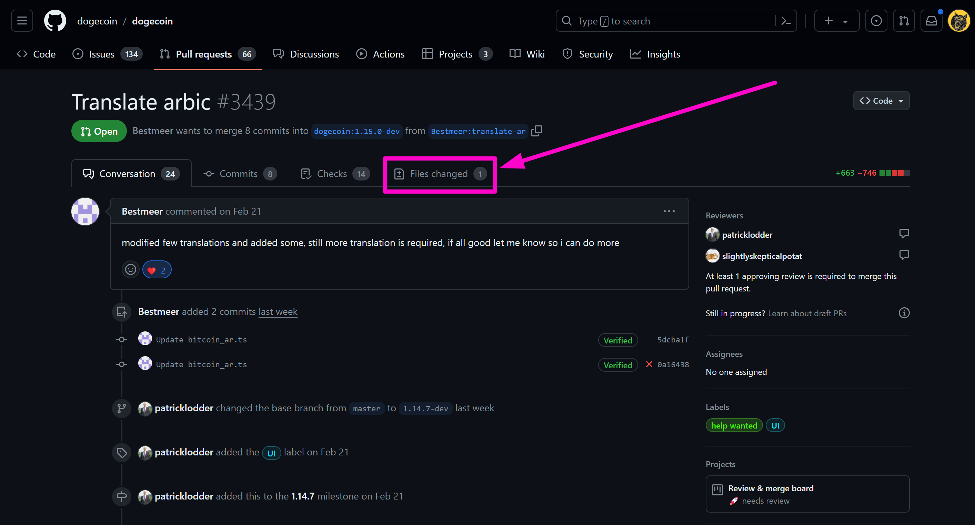This screenshot has width=975, height=525.
Task: Open the Learn about draft PRs link
Action: 807,313
